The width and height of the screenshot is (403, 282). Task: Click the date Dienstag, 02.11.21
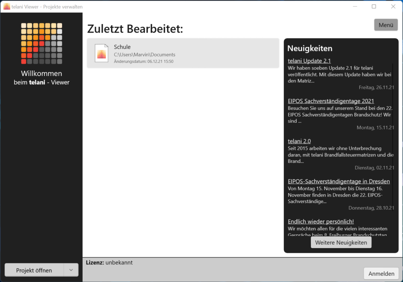click(x=375, y=168)
